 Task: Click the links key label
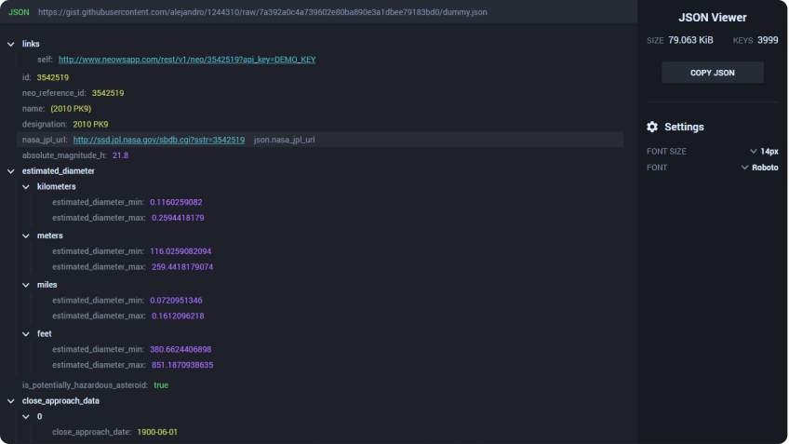[x=31, y=45]
